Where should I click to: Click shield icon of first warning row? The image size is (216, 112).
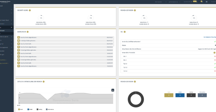[x=19, y=37]
